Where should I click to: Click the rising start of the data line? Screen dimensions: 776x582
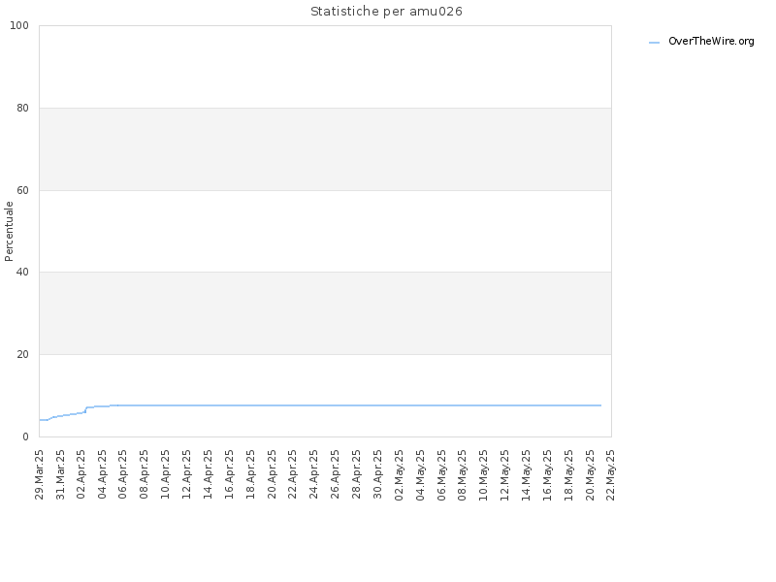(62, 415)
